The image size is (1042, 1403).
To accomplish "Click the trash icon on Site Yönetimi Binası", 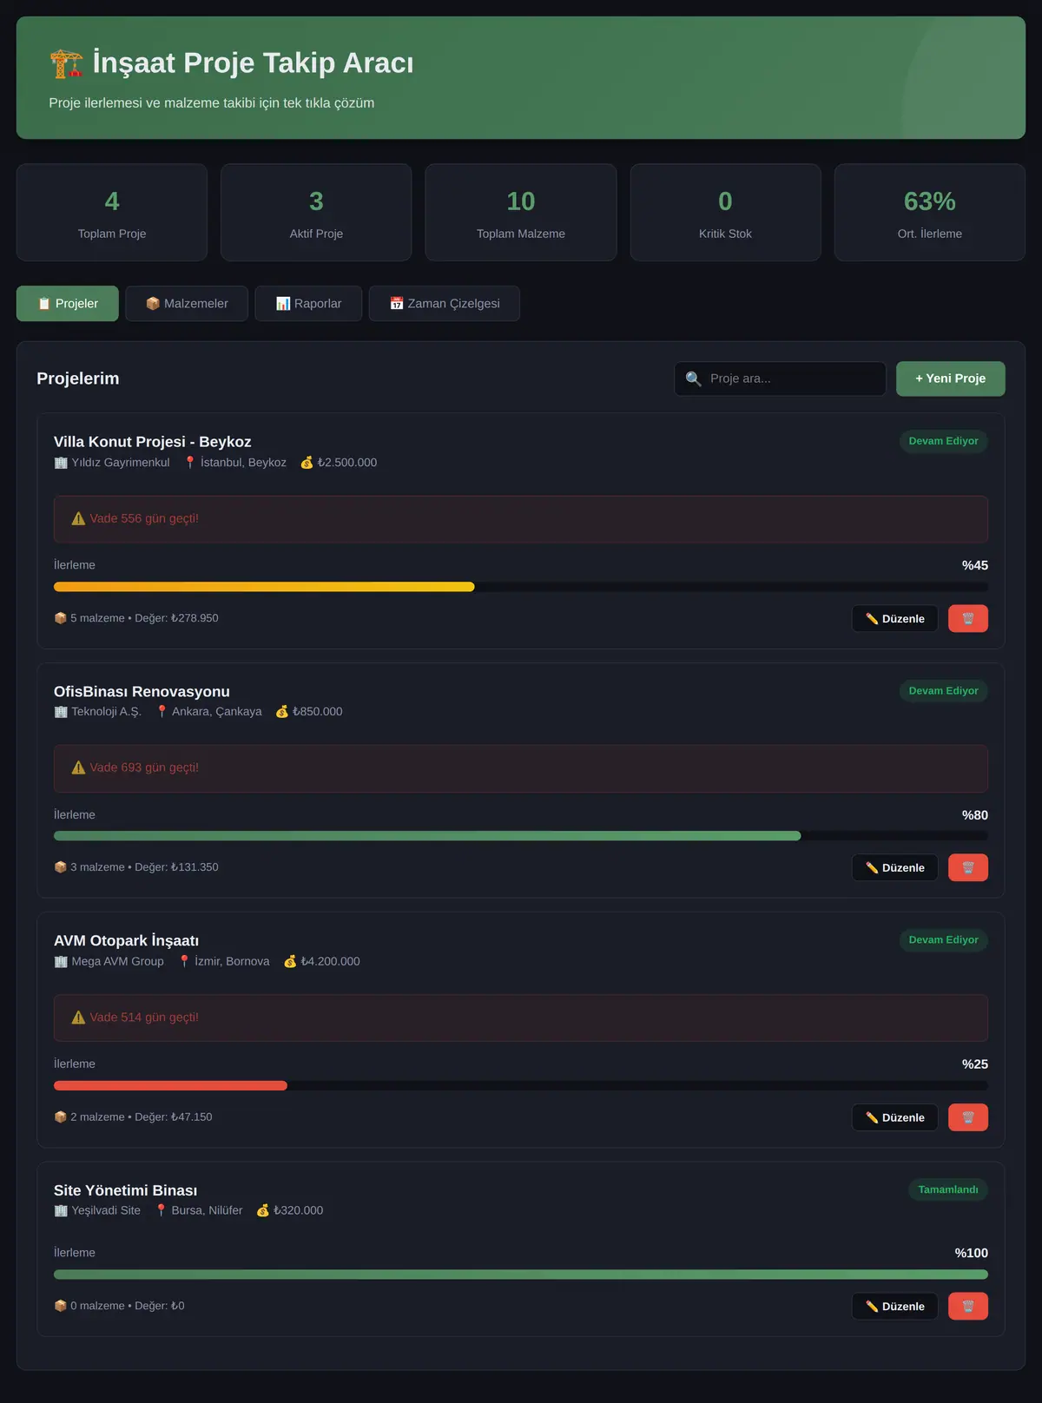I will coord(967,1306).
